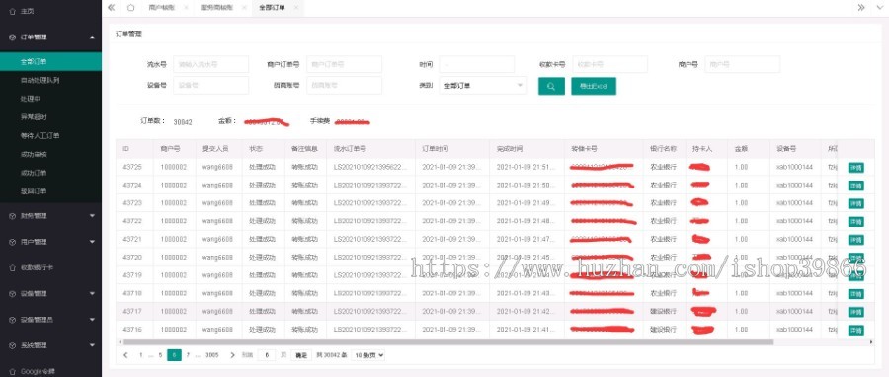Select the 全部订单 tab
The width and height of the screenshot is (889, 377).
[272, 8]
